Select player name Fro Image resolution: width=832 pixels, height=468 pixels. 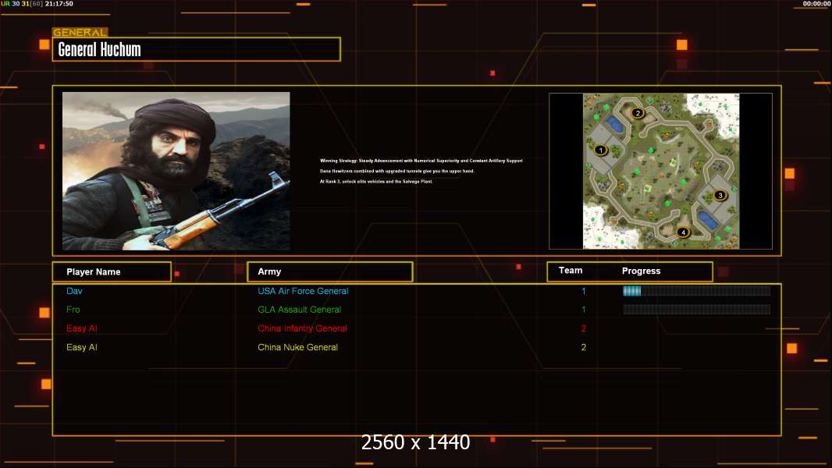(73, 310)
